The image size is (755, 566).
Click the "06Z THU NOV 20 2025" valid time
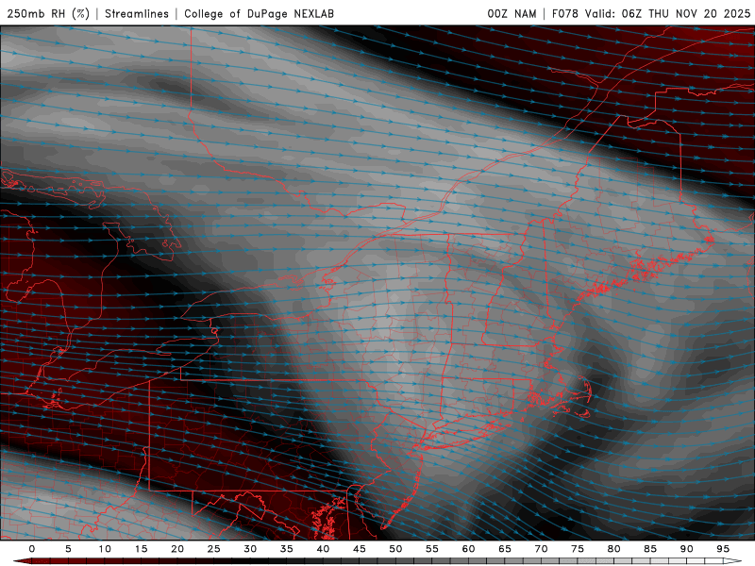pyautogui.click(x=686, y=13)
